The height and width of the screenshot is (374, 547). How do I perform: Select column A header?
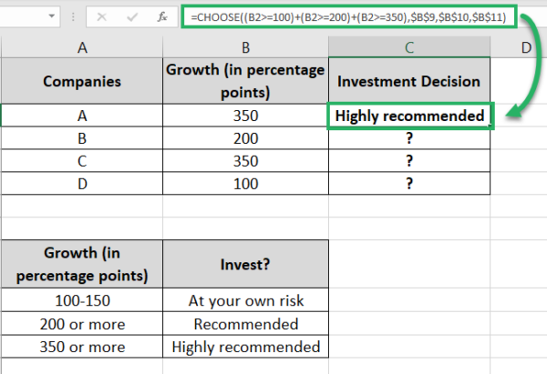(82, 47)
